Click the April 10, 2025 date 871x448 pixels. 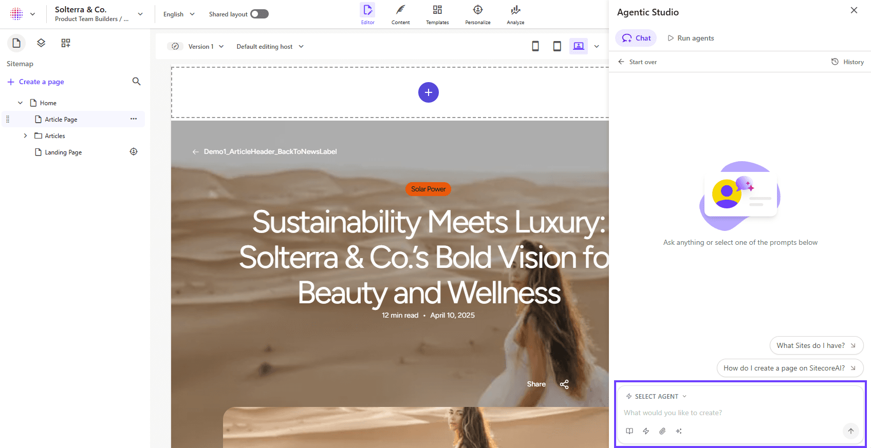point(453,315)
